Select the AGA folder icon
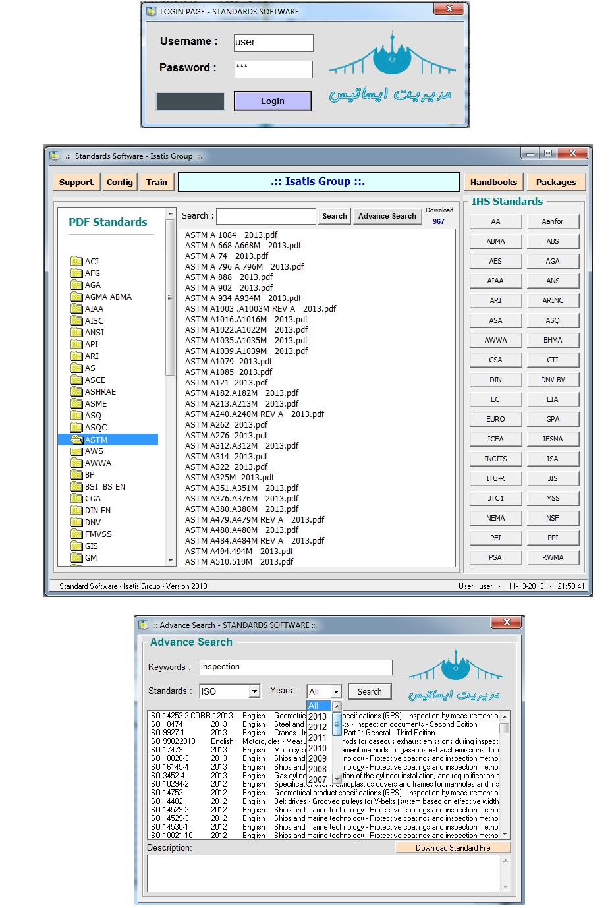Screen dimensions: 612x908 click(x=76, y=285)
